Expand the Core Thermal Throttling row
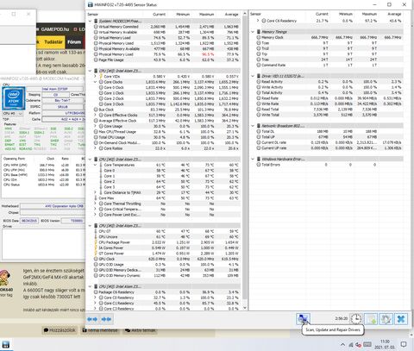Screen dimensions: 414x351 click(x=95, y=204)
